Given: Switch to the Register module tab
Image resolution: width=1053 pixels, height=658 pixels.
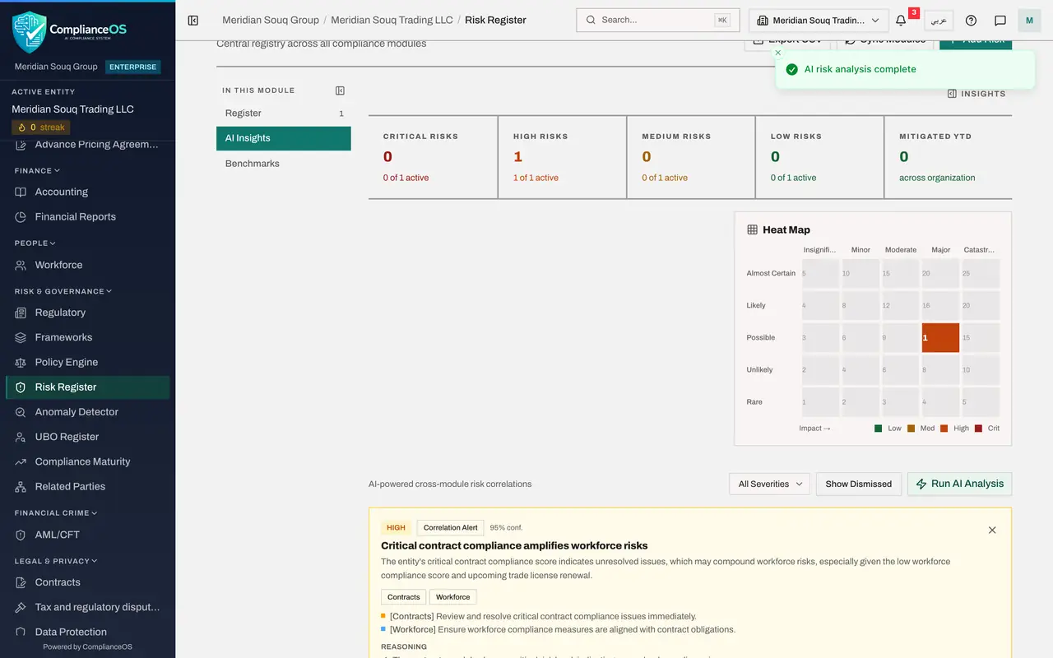Looking at the screenshot, I should [284, 114].
